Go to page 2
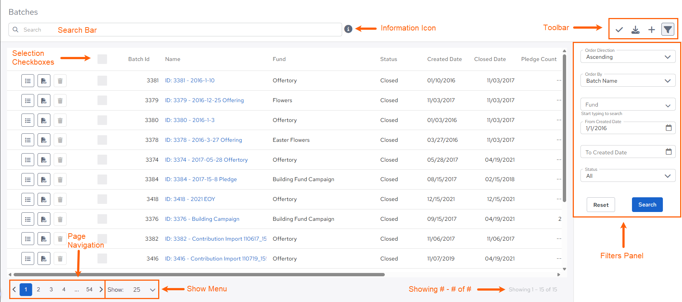The width and height of the screenshot is (682, 302). pos(38,290)
